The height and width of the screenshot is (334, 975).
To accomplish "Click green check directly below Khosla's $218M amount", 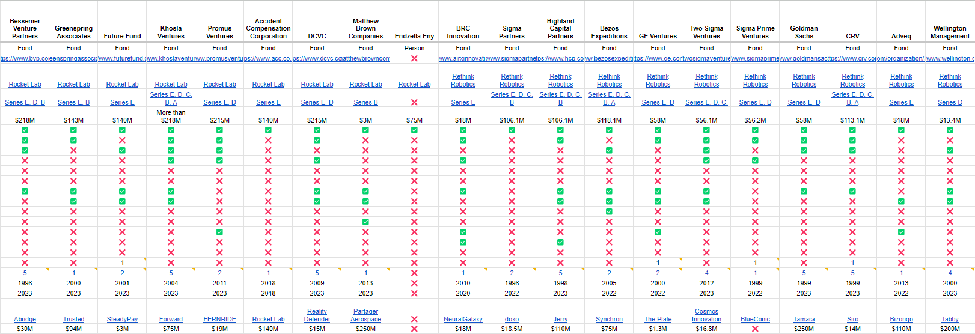I will (x=171, y=130).
